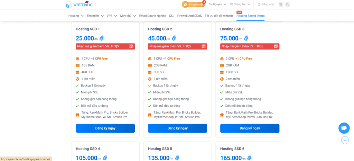Click the Vietnix logo
The width and height of the screenshot is (354, 161).
[78, 5]
